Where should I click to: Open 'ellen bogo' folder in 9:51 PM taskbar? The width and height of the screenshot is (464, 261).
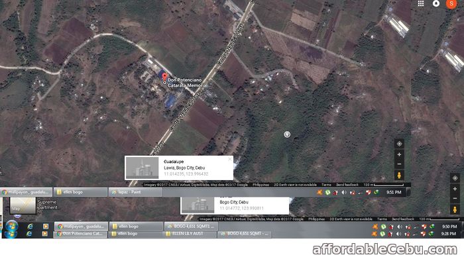click(80, 192)
